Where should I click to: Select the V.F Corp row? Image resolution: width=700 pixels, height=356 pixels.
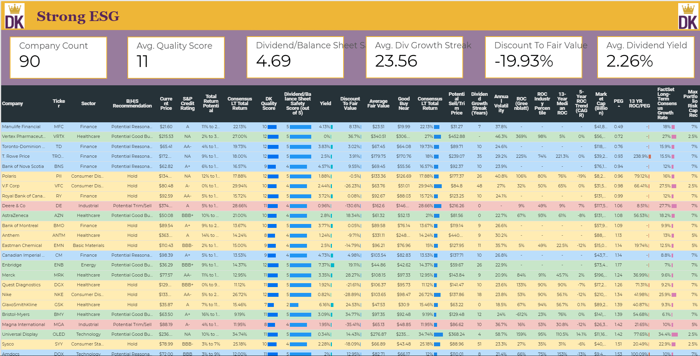(350, 186)
